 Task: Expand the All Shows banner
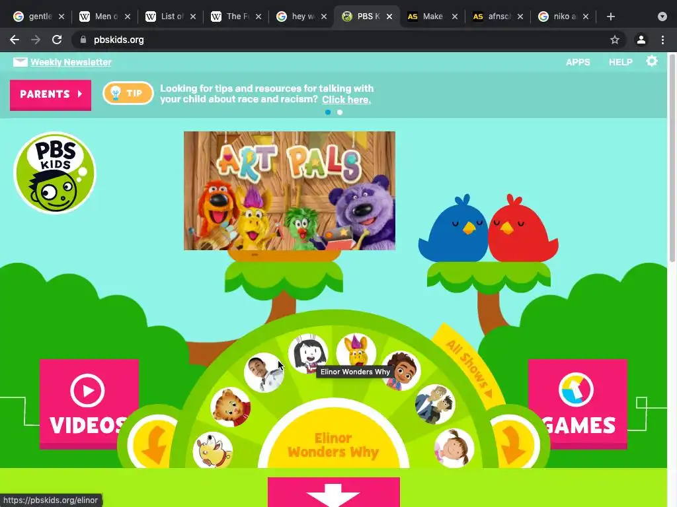click(x=470, y=366)
